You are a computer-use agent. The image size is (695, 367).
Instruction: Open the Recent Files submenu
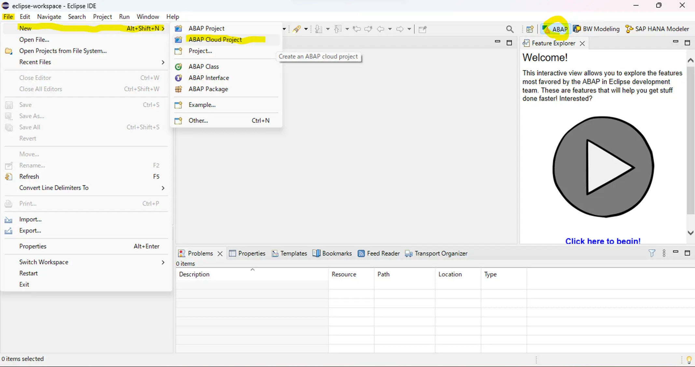coord(86,62)
